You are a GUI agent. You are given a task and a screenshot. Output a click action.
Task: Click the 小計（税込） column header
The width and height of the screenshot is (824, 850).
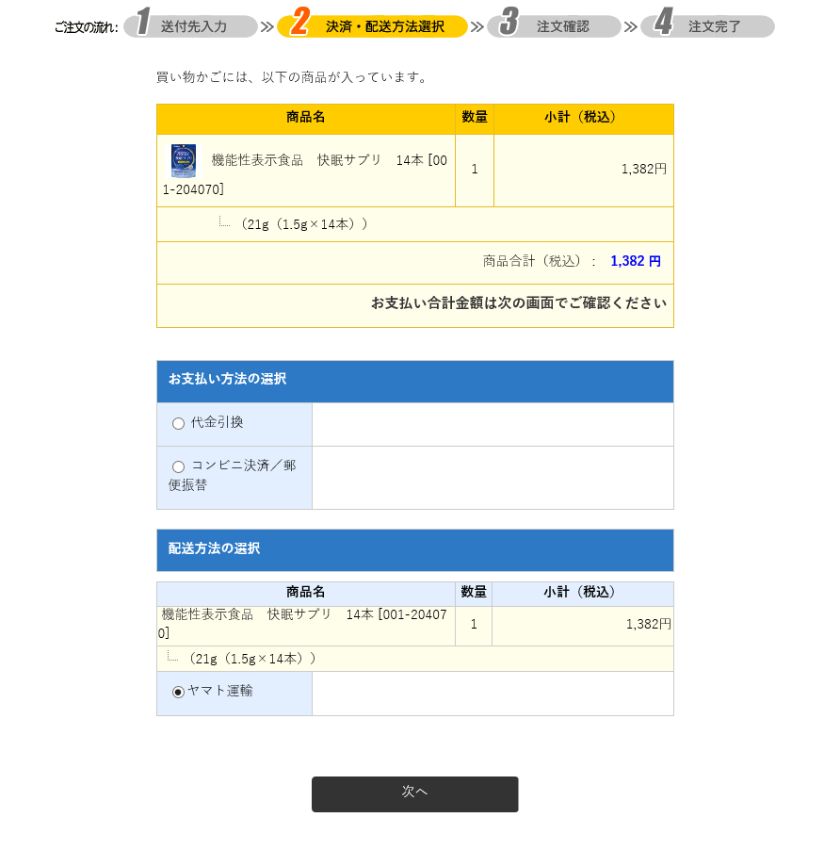pos(582,119)
